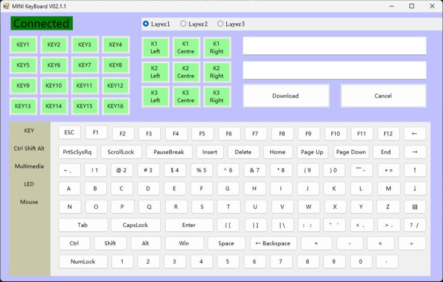Click the End key
The height and width of the screenshot is (282, 443).
386,152
